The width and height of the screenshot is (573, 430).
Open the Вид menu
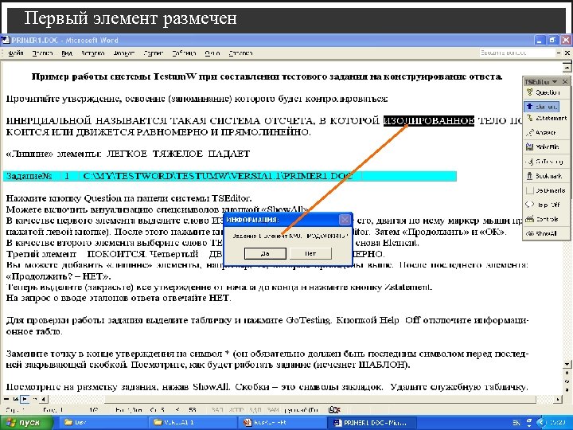click(67, 53)
